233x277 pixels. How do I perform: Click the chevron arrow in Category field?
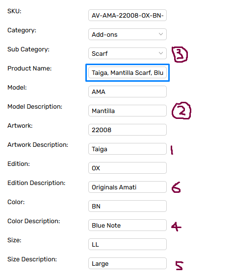pos(161,34)
